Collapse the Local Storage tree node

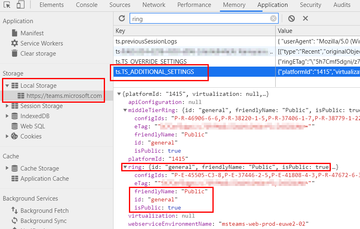(x=7, y=86)
